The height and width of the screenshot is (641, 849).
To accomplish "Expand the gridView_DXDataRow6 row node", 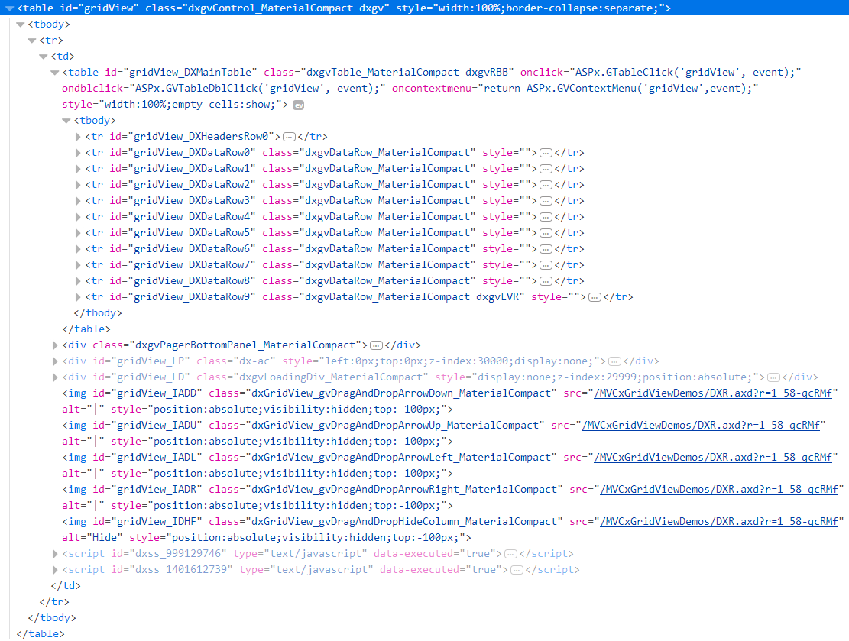I will coord(78,249).
